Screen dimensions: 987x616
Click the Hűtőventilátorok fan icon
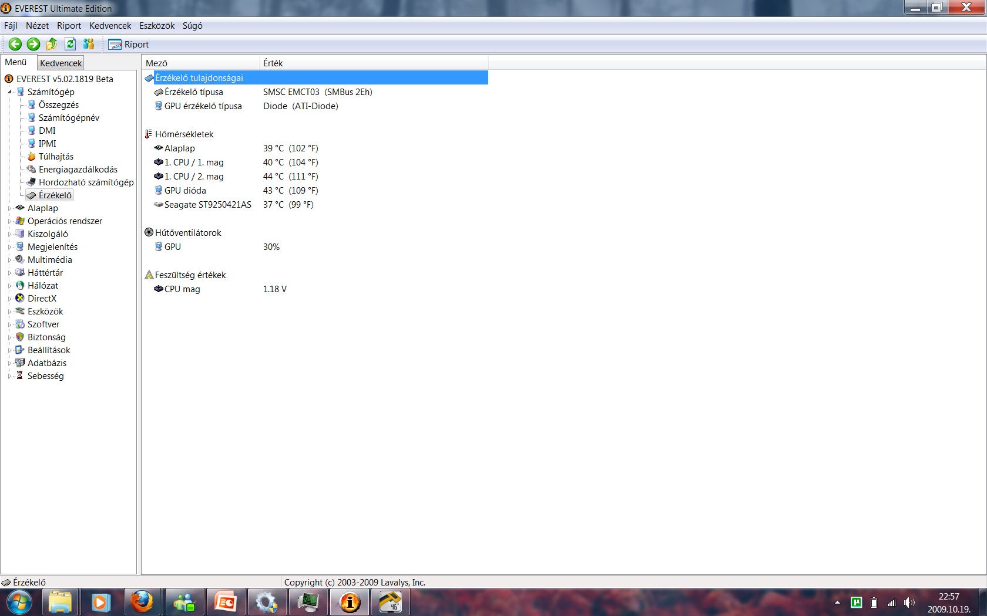pyautogui.click(x=149, y=232)
